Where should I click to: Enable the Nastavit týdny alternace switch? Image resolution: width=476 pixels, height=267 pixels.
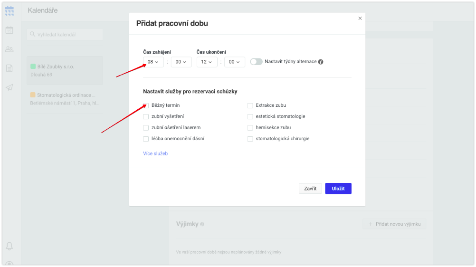(x=256, y=62)
